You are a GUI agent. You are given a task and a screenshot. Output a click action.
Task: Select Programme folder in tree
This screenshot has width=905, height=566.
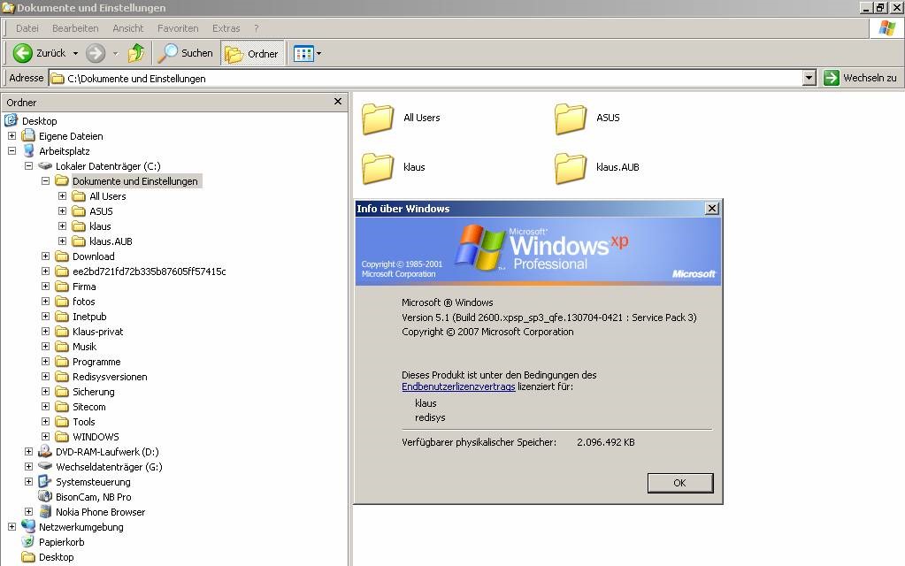(96, 362)
